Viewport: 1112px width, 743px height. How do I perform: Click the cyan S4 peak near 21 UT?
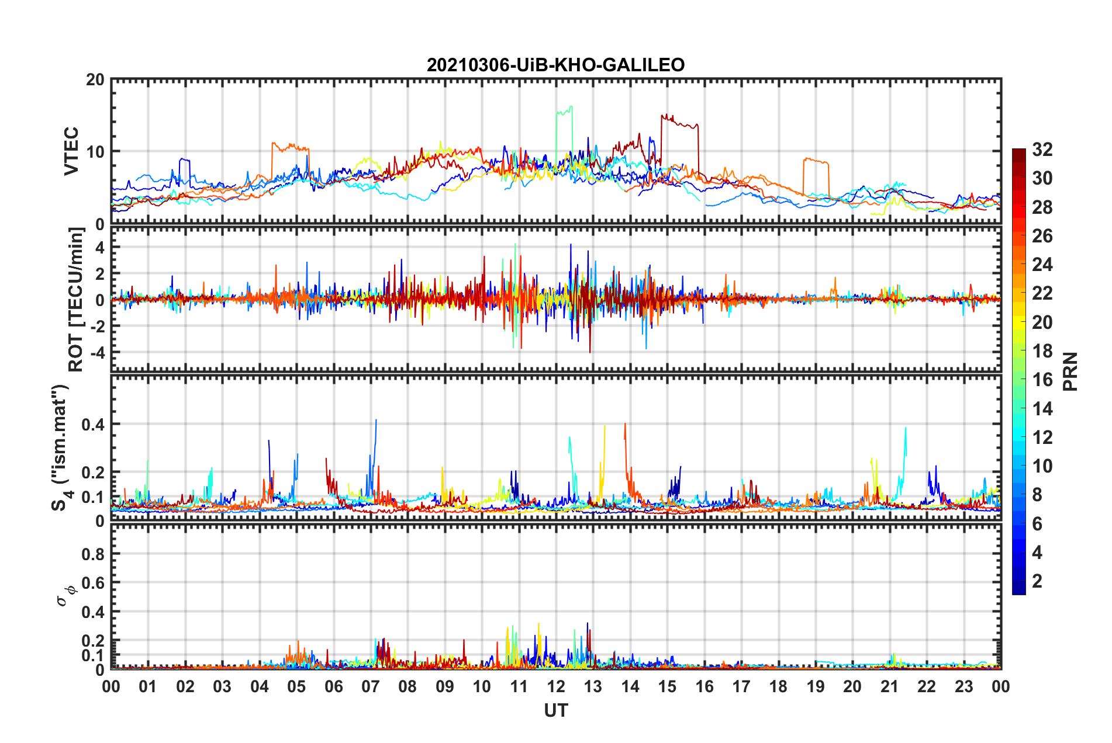(905, 441)
